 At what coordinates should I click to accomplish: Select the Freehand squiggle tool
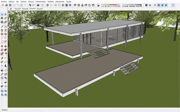(x=5, y=27)
